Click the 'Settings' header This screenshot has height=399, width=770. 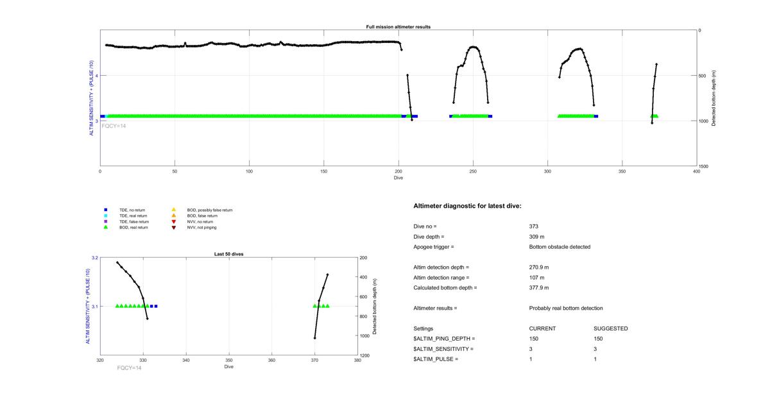coord(424,329)
